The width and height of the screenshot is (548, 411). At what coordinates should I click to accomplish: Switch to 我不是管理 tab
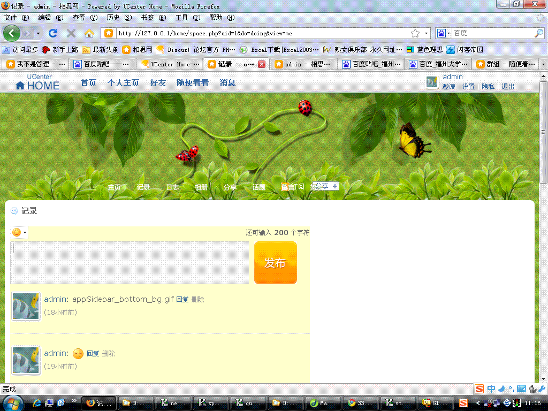(36, 64)
